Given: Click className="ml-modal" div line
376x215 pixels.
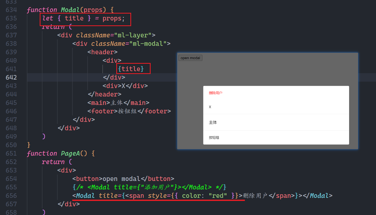Looking at the screenshot, I should point(121,44).
